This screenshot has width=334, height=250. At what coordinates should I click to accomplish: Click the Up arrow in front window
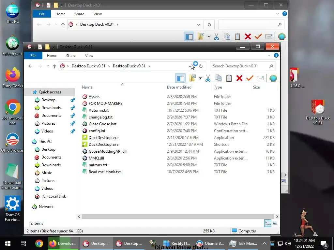[54, 66]
